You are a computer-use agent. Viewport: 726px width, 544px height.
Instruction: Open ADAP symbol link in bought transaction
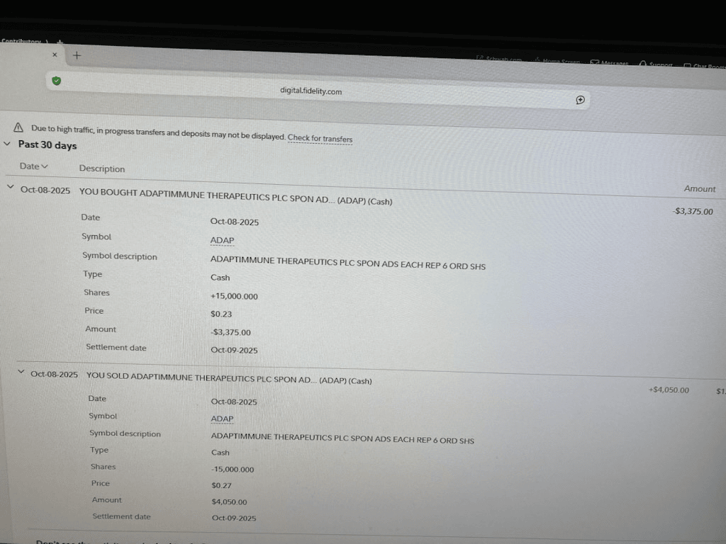tap(222, 240)
